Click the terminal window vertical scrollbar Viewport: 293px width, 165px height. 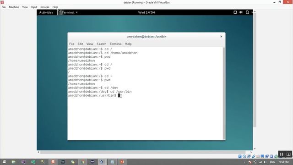pos(224,93)
